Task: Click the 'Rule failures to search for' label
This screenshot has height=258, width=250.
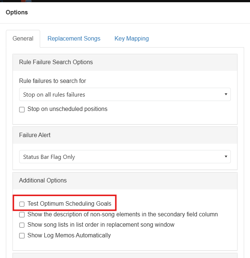Action: click(53, 81)
